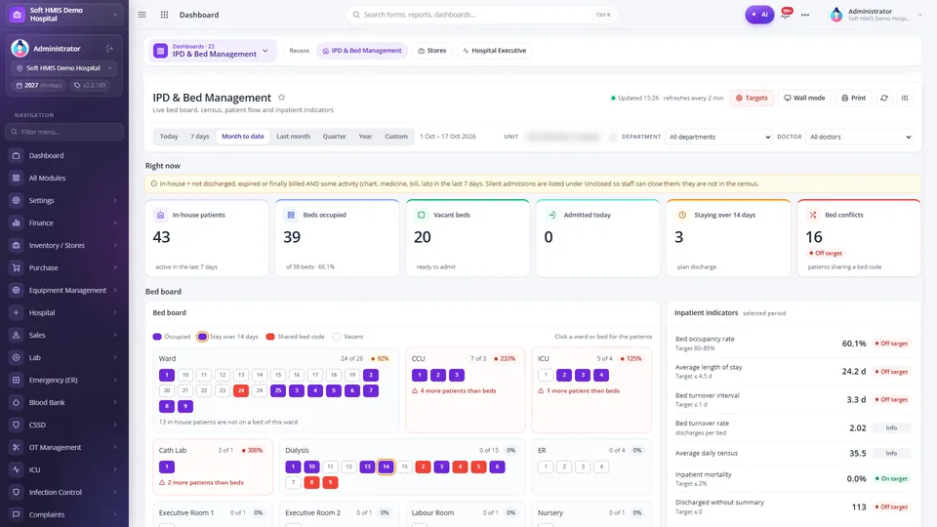Open the CCU ward card header
Viewport: 937px width, 527px height.
(465, 358)
